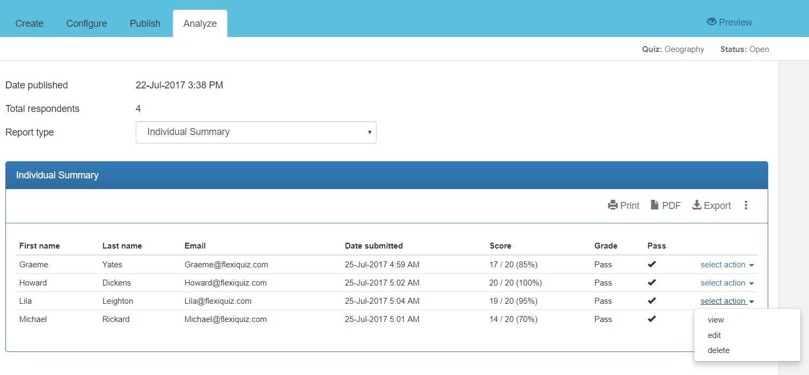Open the three-dot more options menu

pos(746,205)
